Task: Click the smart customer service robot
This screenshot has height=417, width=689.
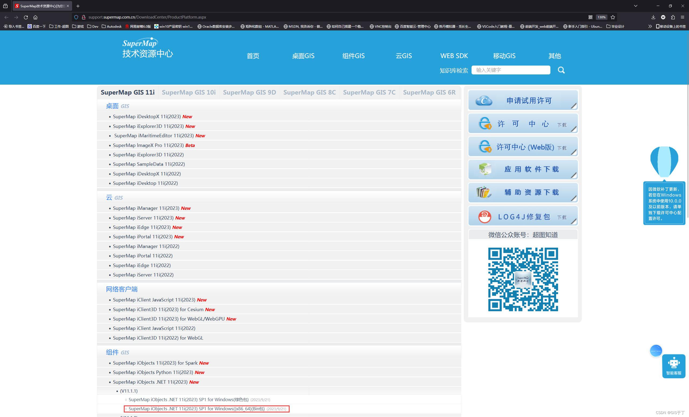Action: tap(674, 366)
